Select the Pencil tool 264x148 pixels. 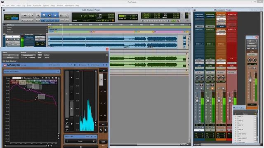pos(67,15)
